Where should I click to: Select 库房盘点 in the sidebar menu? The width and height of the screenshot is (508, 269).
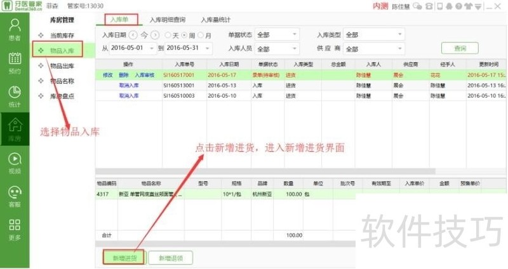(x=62, y=96)
